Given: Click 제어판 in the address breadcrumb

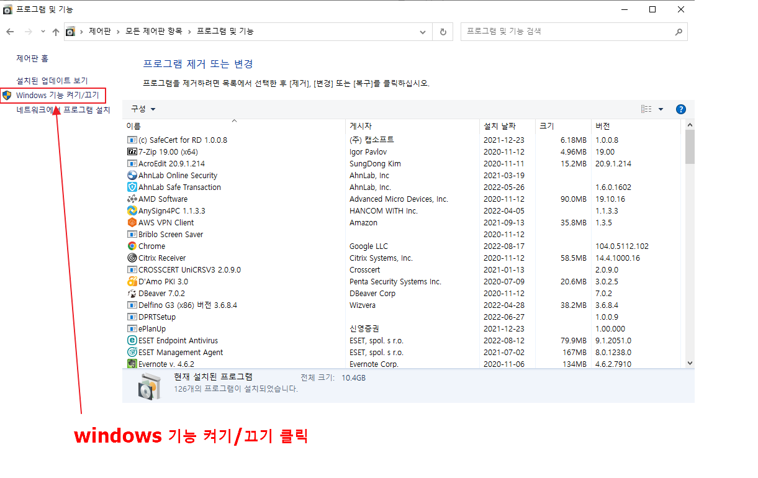Looking at the screenshot, I should pos(99,31).
